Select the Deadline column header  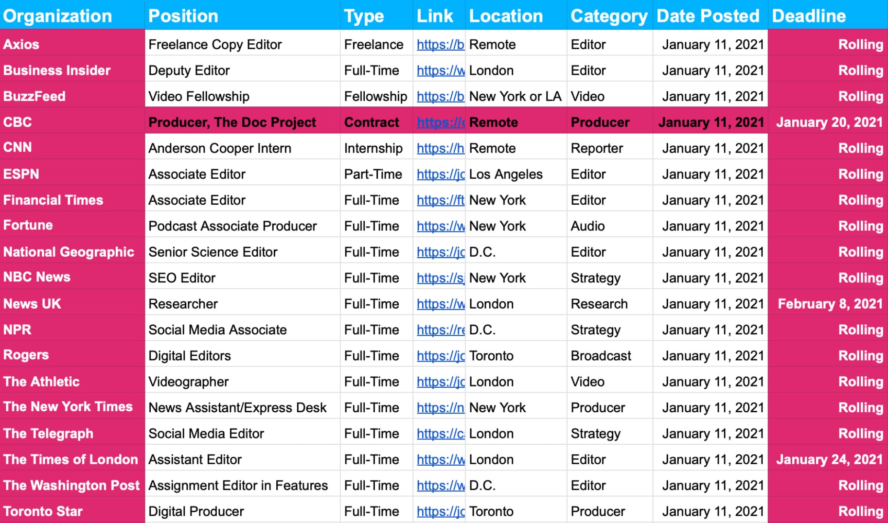click(809, 16)
